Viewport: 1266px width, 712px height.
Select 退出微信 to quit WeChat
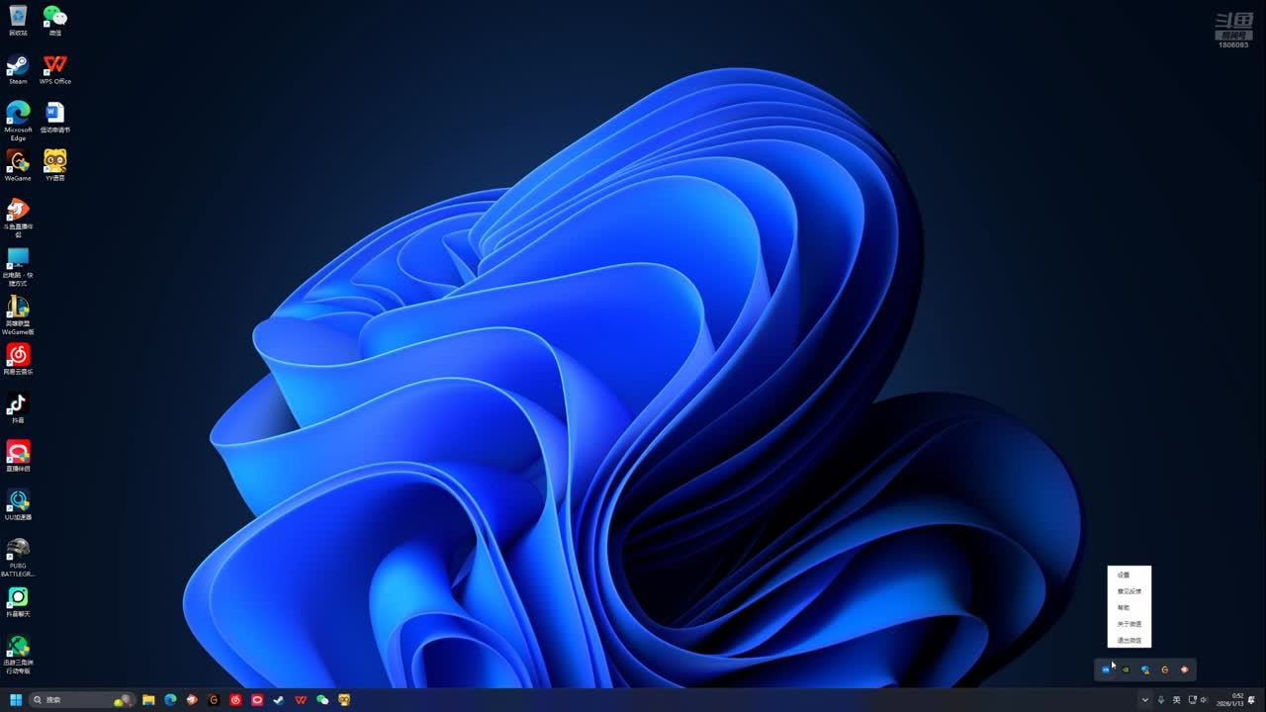pos(1129,641)
